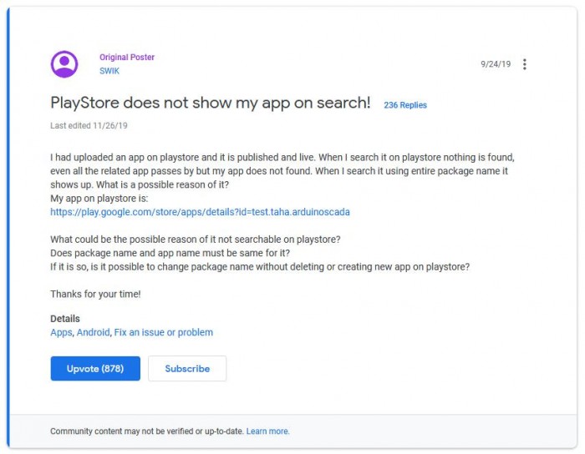Open the three-dot more options menu
This screenshot has width=585, height=454.
point(525,64)
